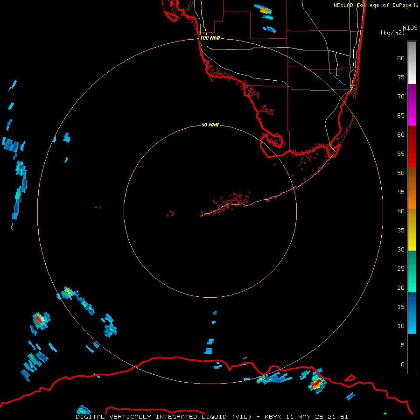Screen dimensions: 420x420
Task: Click the 40 value on the color scale
Action: pyautogui.click(x=401, y=211)
